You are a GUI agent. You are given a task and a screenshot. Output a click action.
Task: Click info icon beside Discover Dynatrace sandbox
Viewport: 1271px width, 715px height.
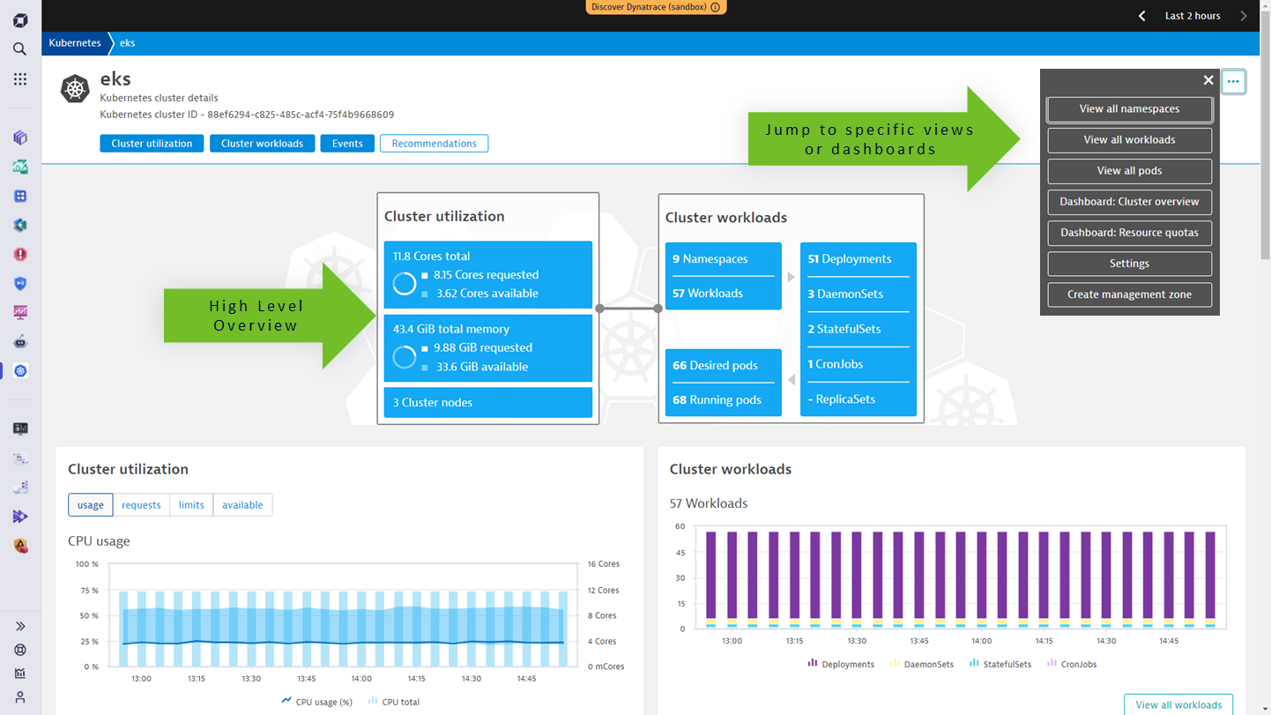coord(715,7)
